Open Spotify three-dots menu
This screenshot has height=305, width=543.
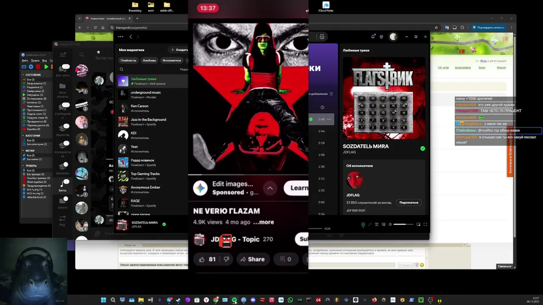click(120, 37)
